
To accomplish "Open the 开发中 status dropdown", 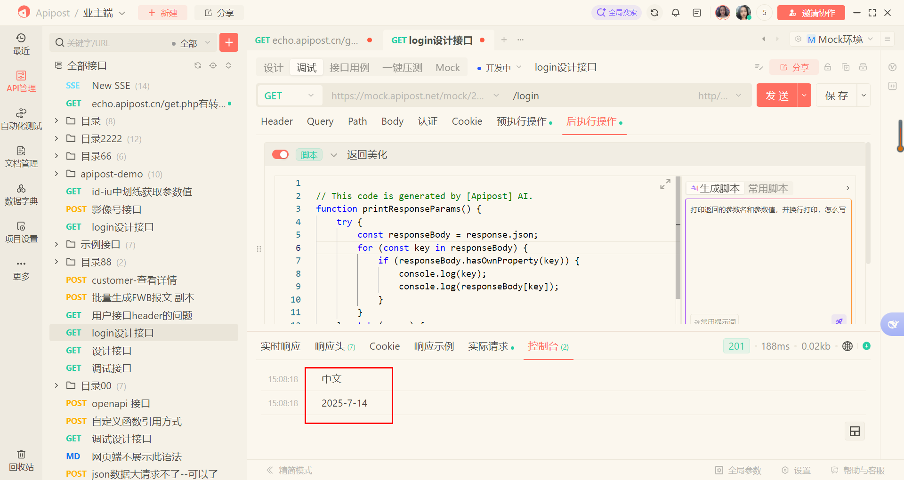I will 499,68.
